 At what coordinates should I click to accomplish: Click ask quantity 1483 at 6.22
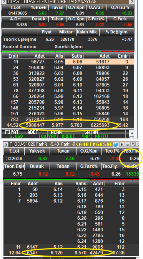coord(98,230)
